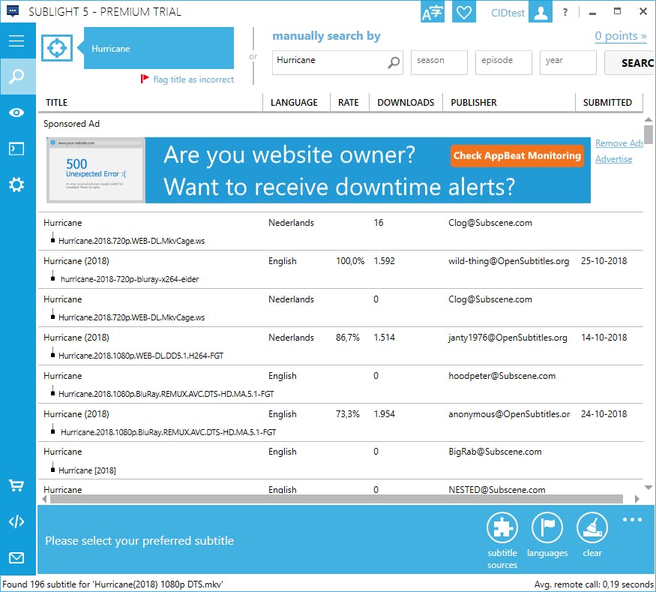The height and width of the screenshot is (592, 656).
Task: Click the crosshair target video icon
Action: (x=57, y=48)
